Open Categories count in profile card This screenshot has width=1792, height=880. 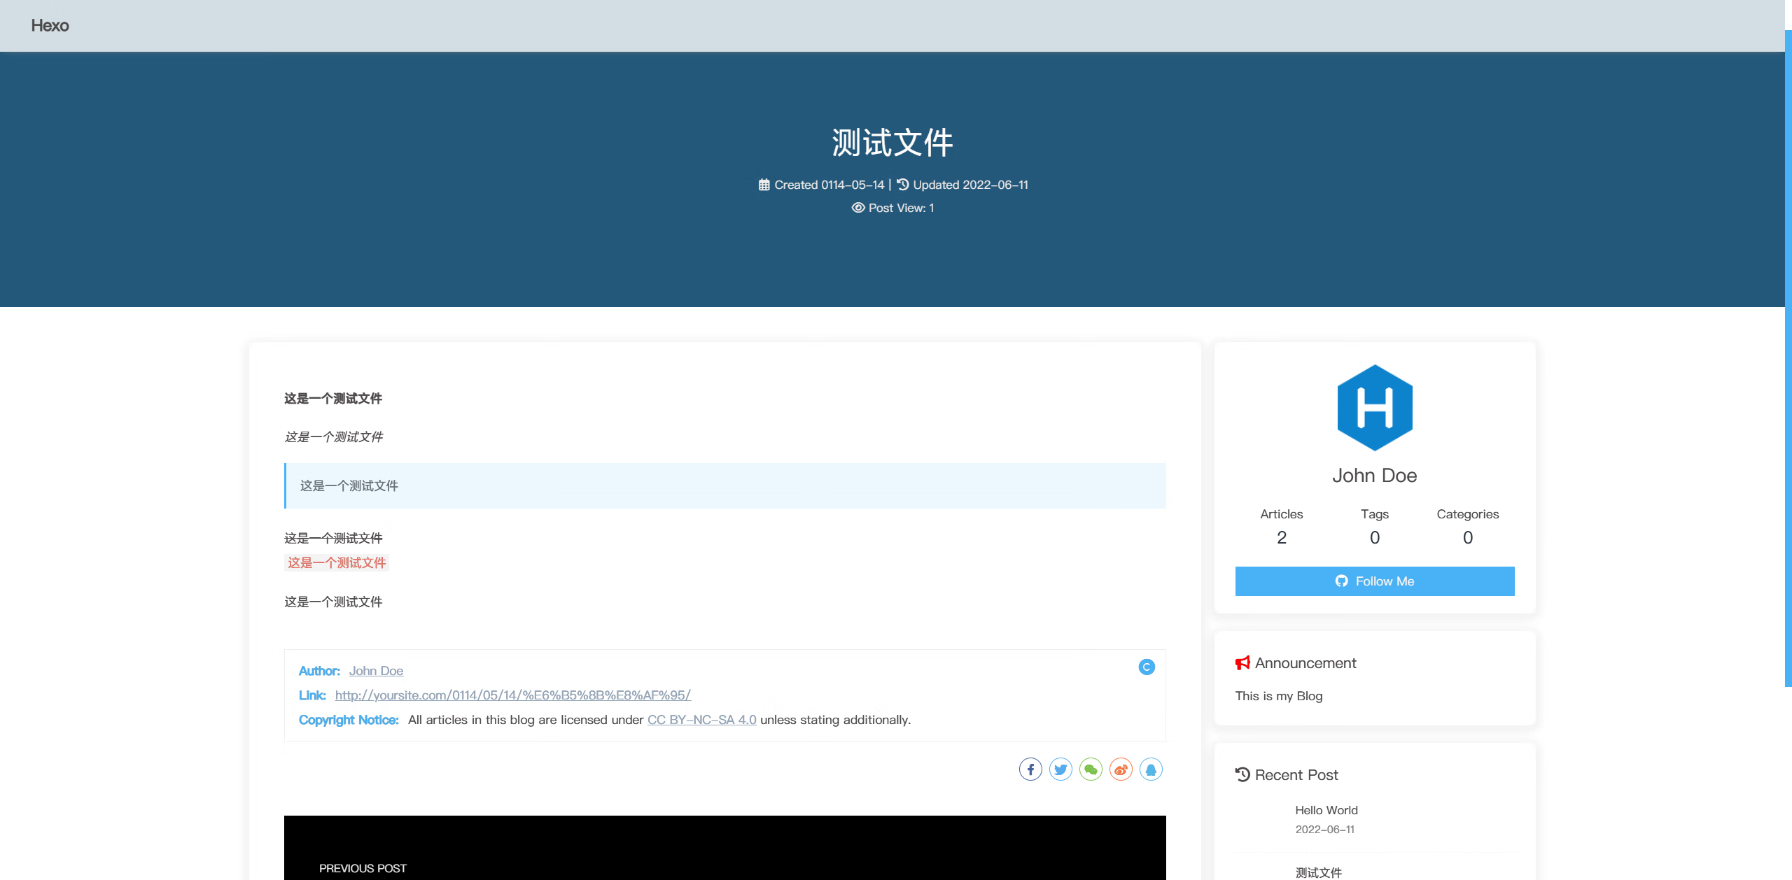(x=1468, y=526)
